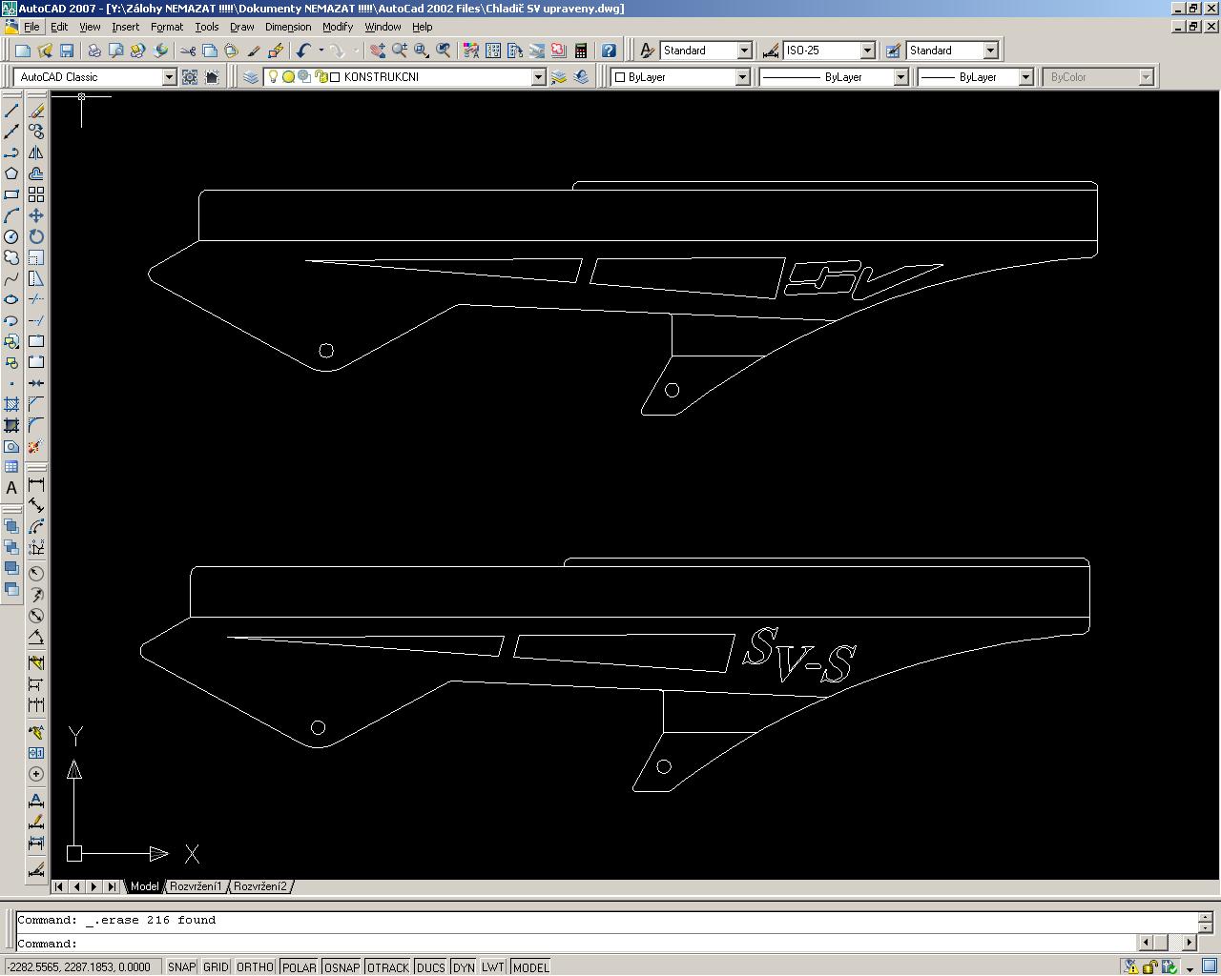Toggle SNAP mode in status bar
The width and height of the screenshot is (1221, 976).
click(x=181, y=966)
